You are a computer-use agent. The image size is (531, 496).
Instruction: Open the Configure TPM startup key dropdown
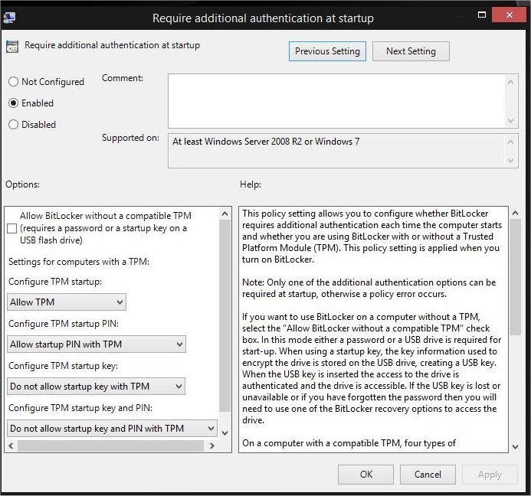(x=97, y=387)
